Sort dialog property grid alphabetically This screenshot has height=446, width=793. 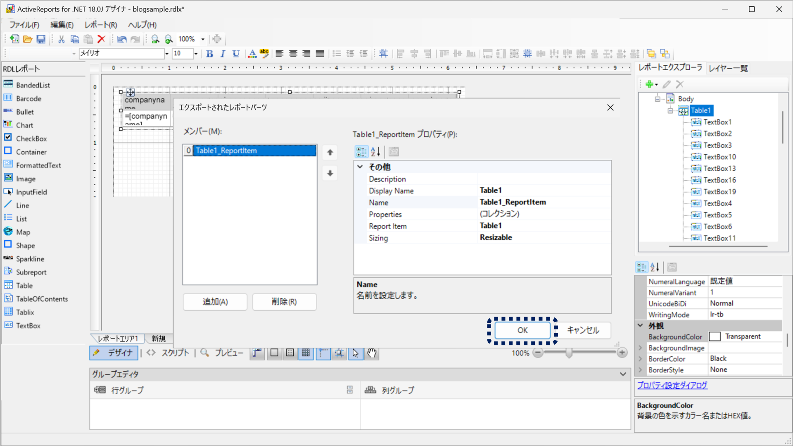(375, 152)
